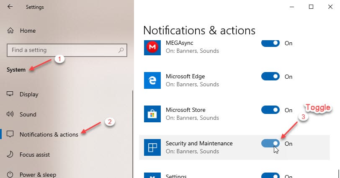This screenshot has height=178, width=340.
Task: Disable Microsoft Edge notifications toggle
Action: pos(270,77)
